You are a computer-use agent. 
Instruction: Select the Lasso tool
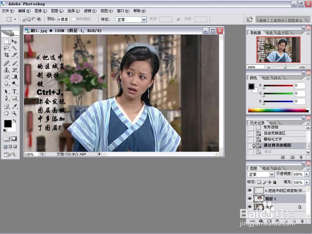6,48
